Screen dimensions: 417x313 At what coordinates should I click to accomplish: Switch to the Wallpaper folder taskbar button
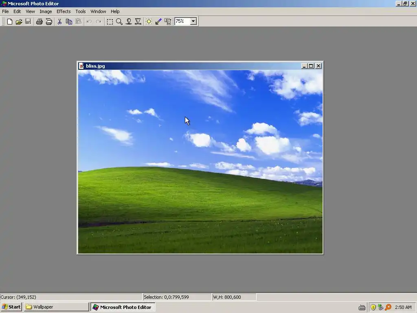pyautogui.click(x=56, y=307)
